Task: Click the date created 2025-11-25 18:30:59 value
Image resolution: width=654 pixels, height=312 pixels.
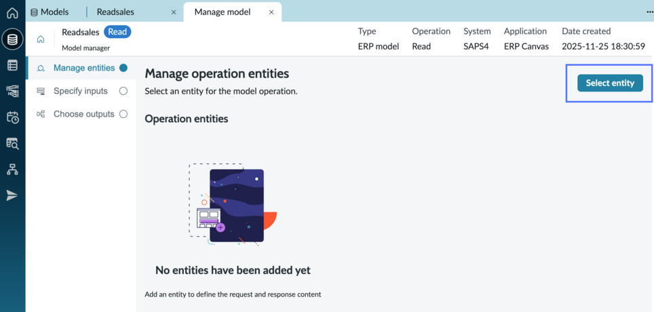Action: 604,46
